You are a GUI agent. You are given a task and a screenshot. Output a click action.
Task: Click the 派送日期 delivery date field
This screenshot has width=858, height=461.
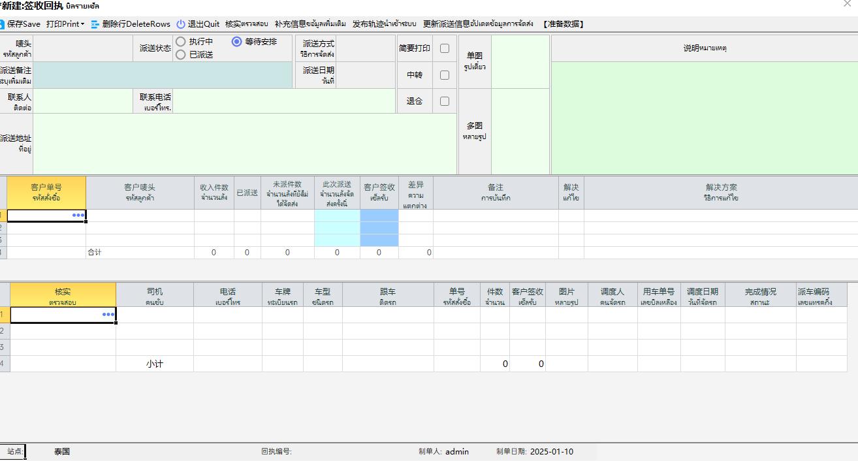pyautogui.click(x=366, y=75)
